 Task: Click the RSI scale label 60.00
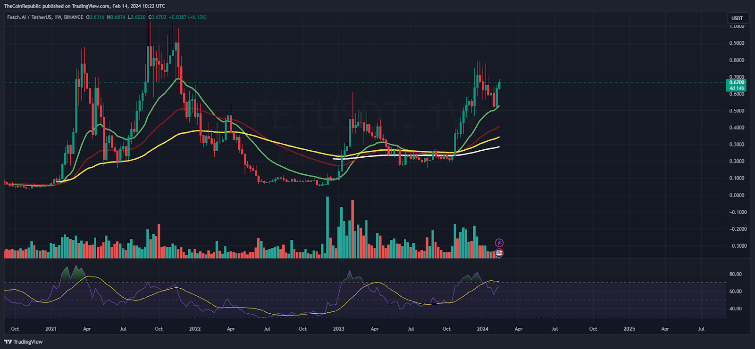735,292
